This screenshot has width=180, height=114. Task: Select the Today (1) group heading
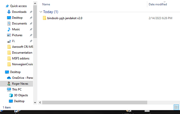[51, 12]
